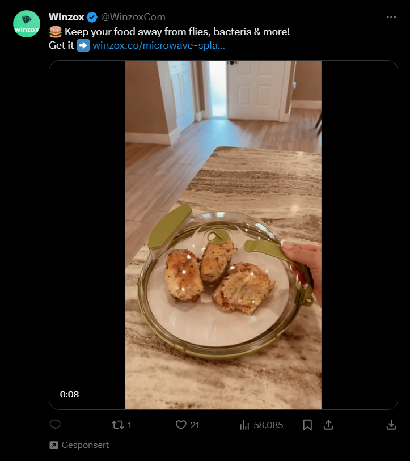The height and width of the screenshot is (461, 410).
Task: Open the @WinzoxCom handle
Action: click(x=133, y=17)
